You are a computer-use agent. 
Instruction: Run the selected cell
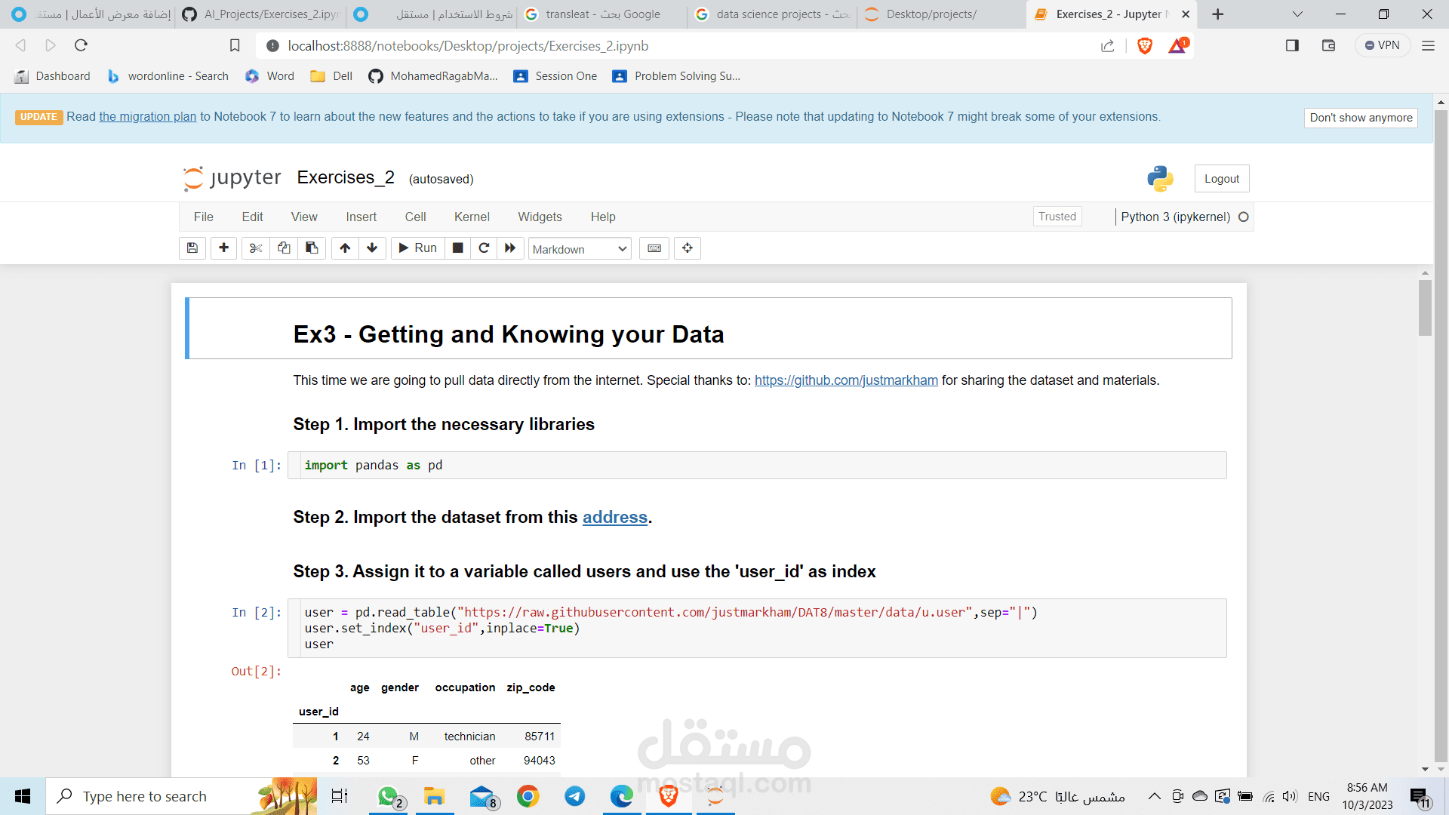pyautogui.click(x=417, y=248)
